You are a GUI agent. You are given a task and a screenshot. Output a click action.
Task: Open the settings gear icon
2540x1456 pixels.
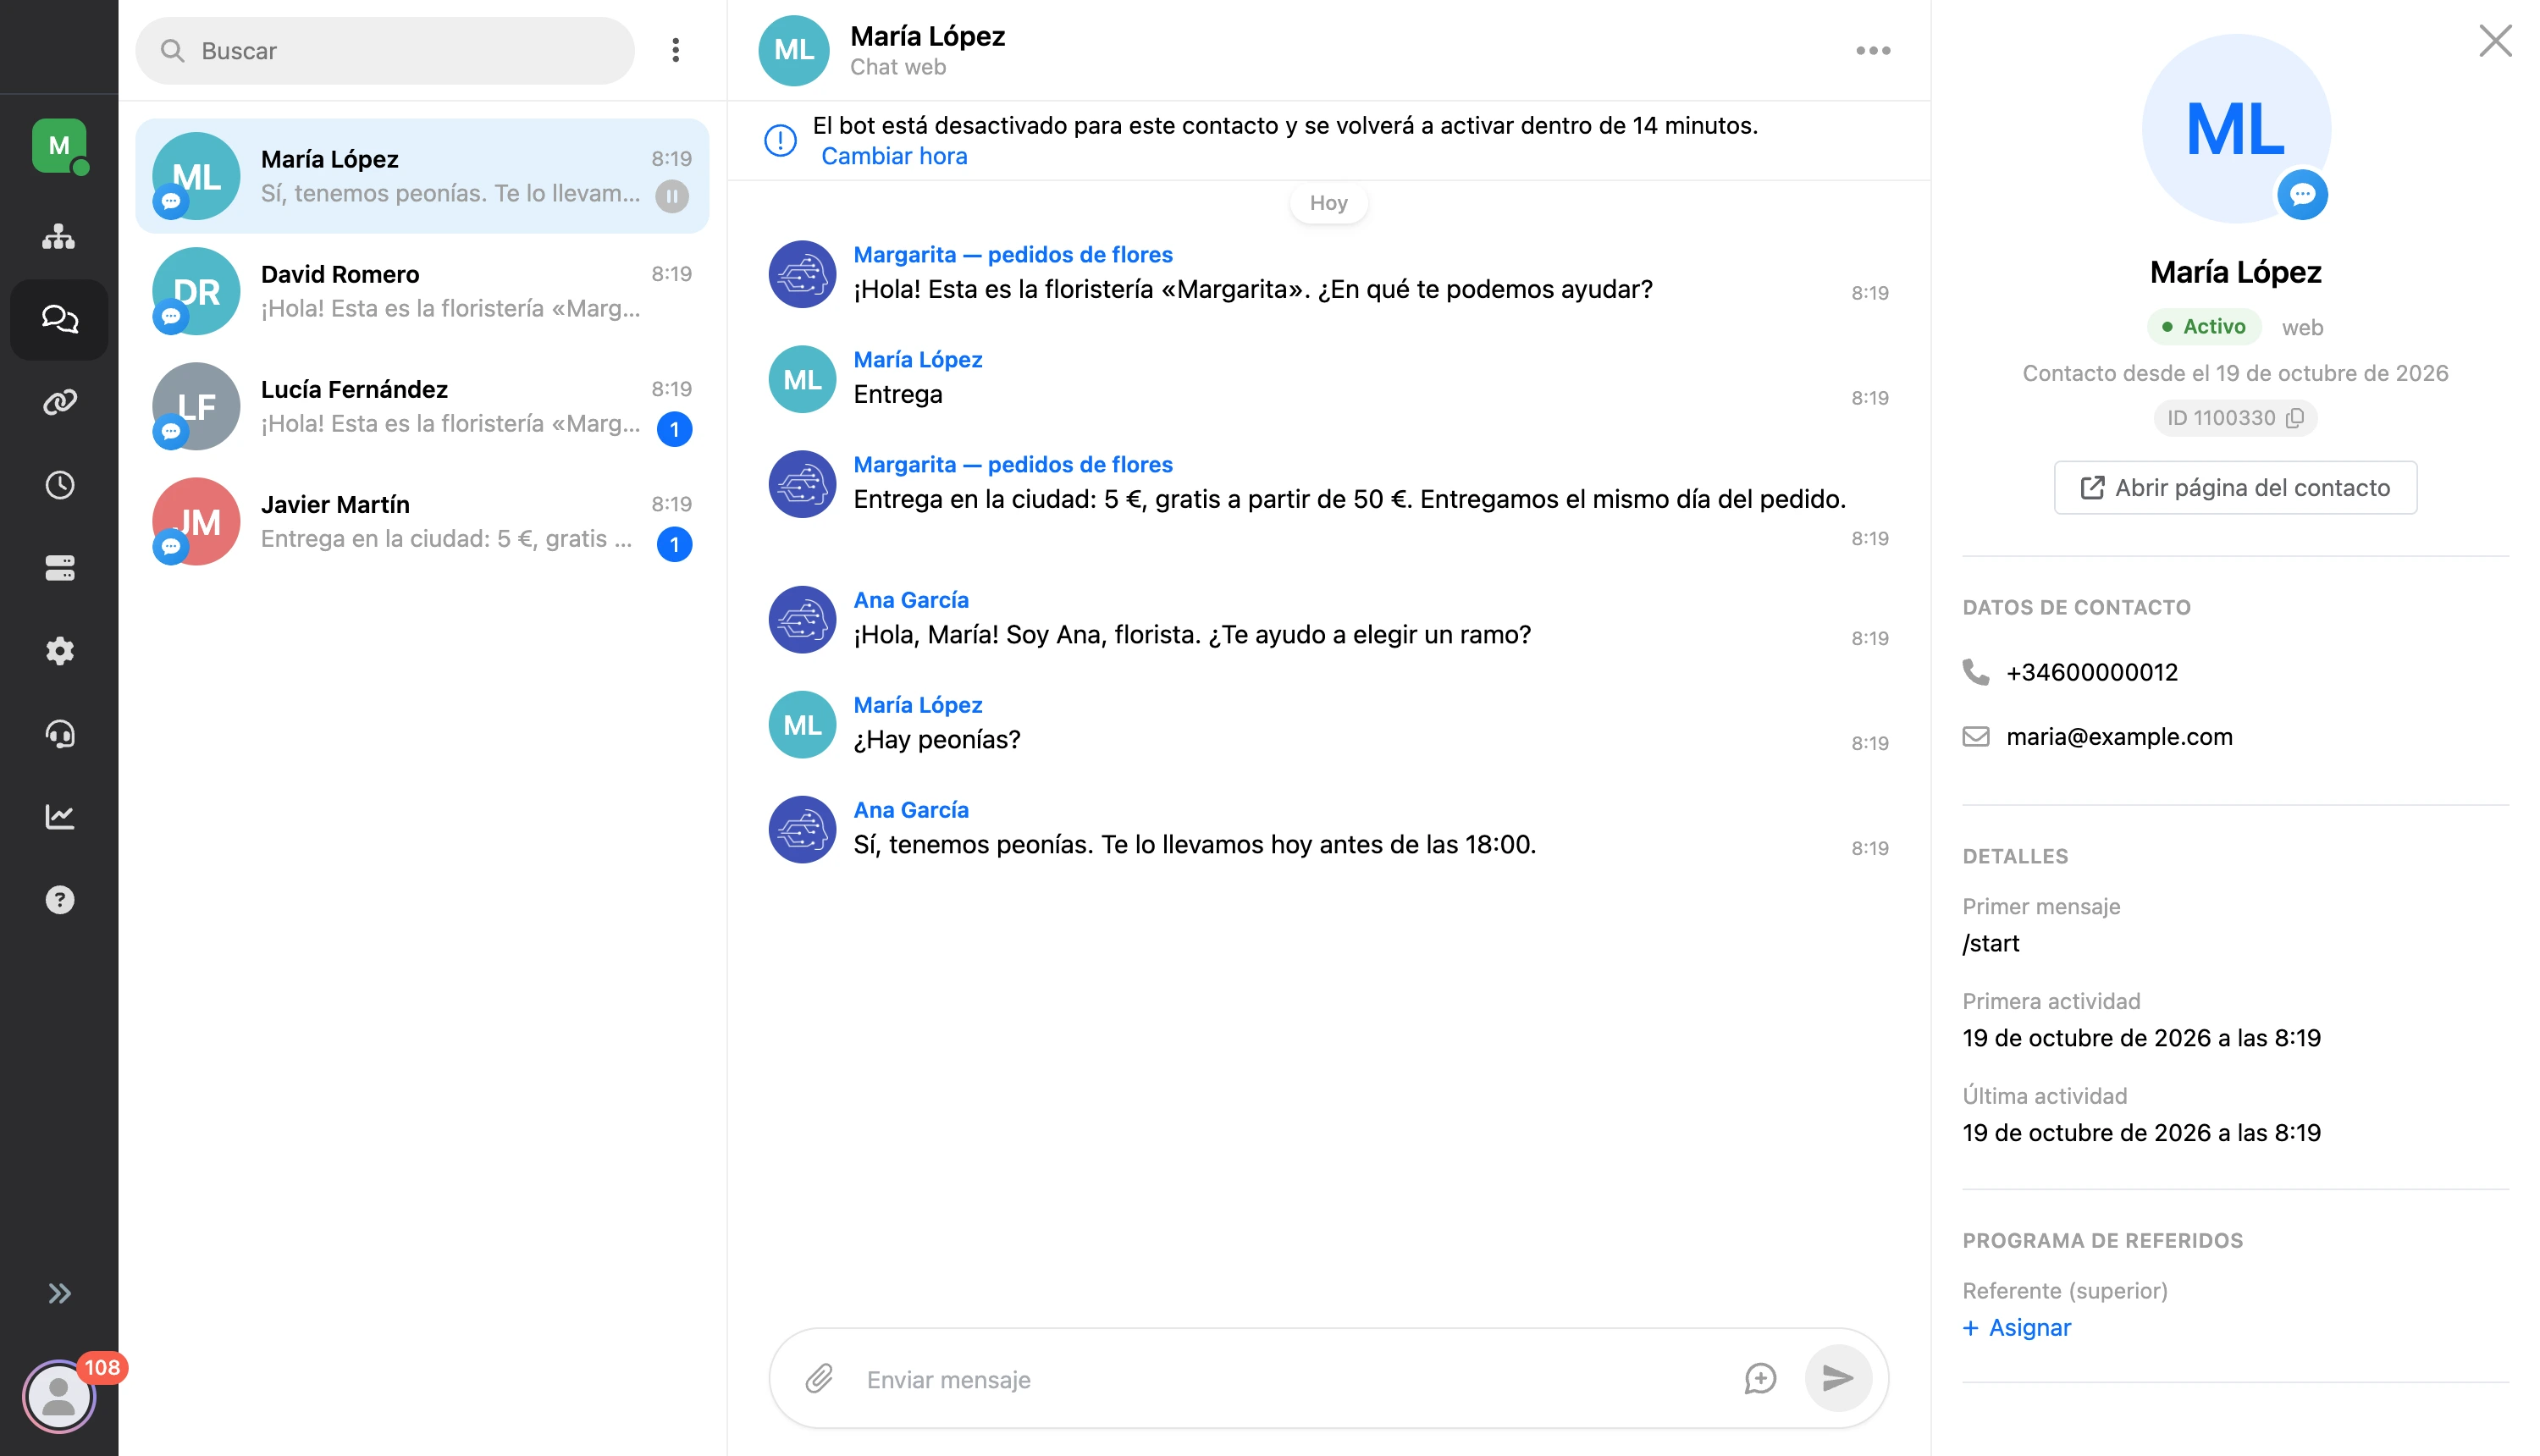(59, 651)
